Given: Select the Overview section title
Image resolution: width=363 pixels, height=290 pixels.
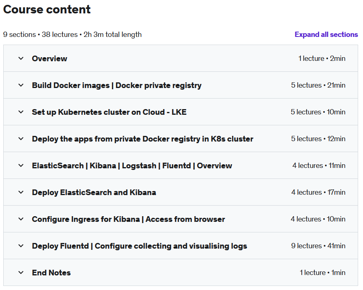Looking at the screenshot, I should pos(49,58).
